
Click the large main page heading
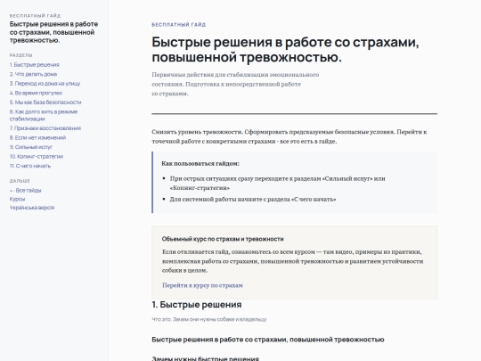pyautogui.click(x=285, y=49)
